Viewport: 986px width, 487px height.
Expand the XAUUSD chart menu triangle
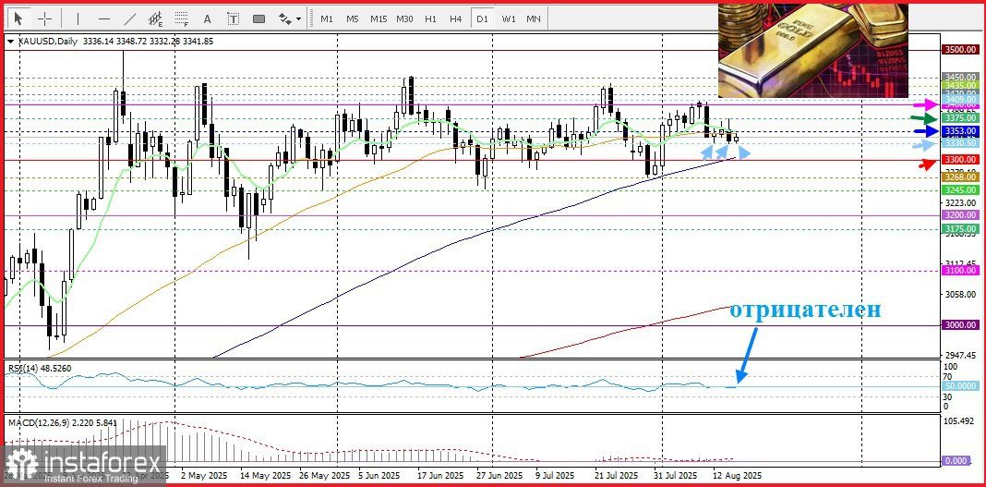click(11, 42)
